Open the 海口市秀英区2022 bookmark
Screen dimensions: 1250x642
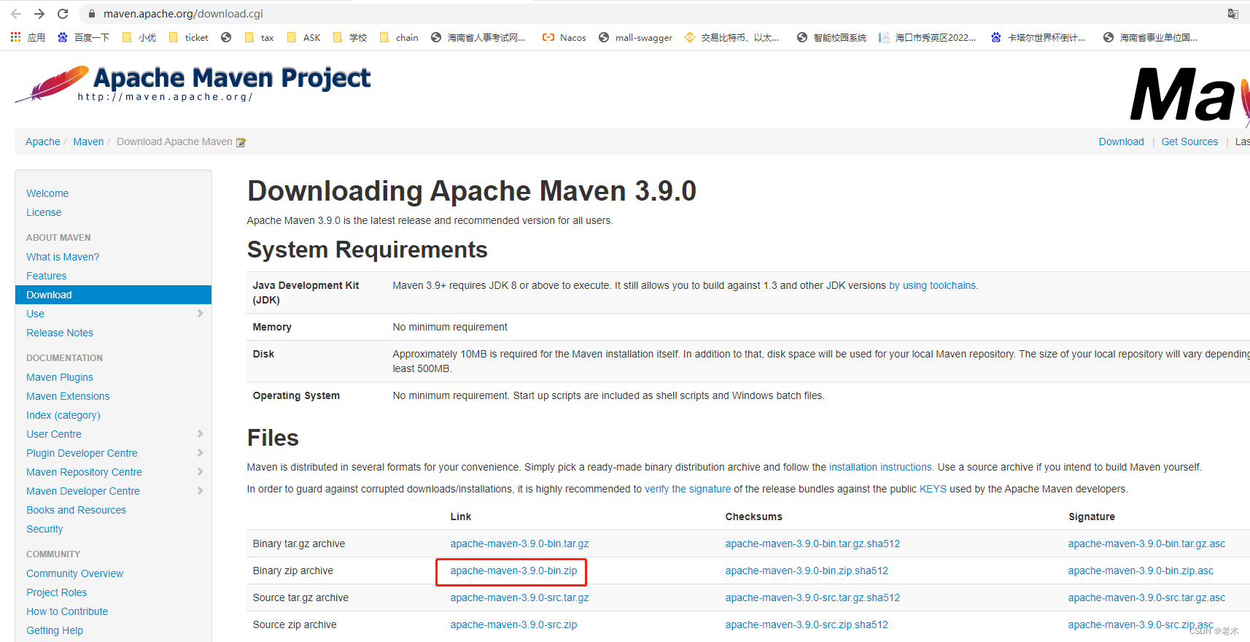click(927, 37)
